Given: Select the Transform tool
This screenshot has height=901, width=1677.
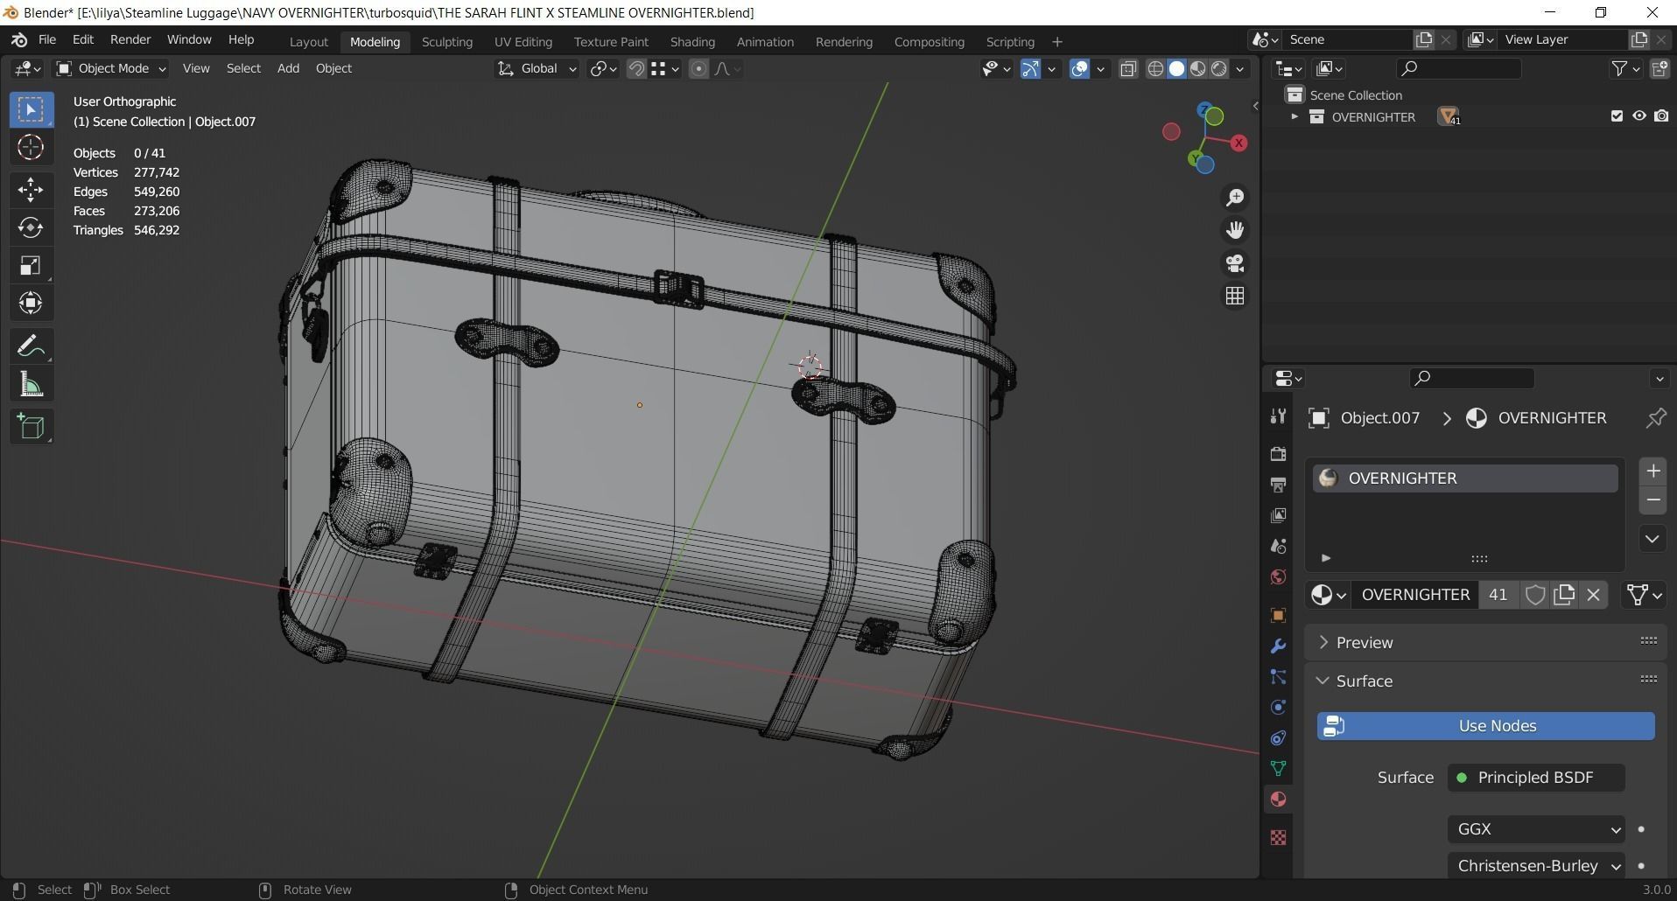Looking at the screenshot, I should [x=31, y=303].
